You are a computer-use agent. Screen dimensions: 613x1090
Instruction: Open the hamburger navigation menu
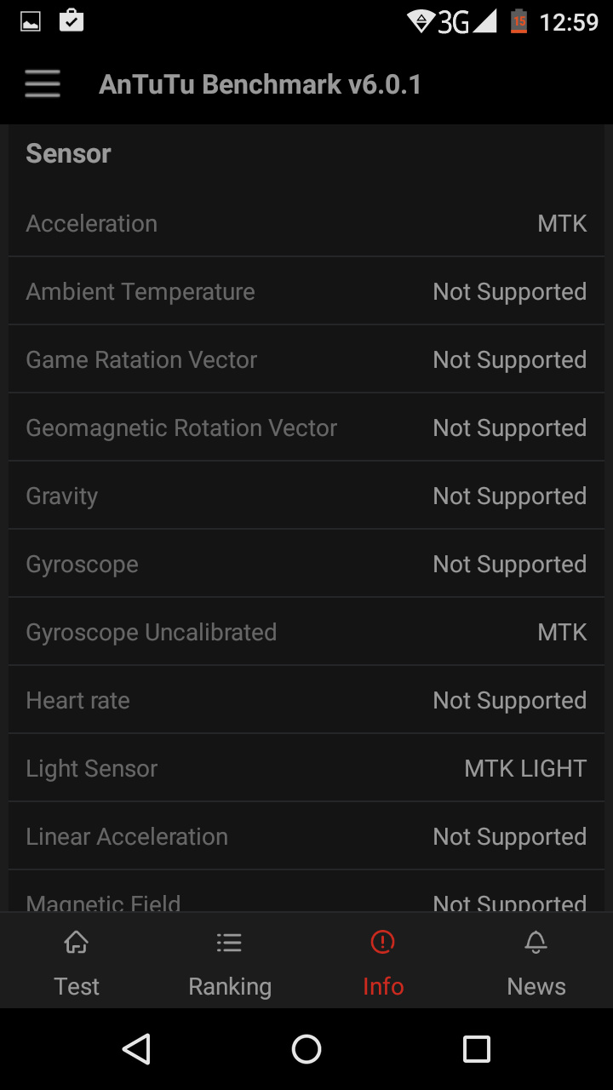(43, 84)
